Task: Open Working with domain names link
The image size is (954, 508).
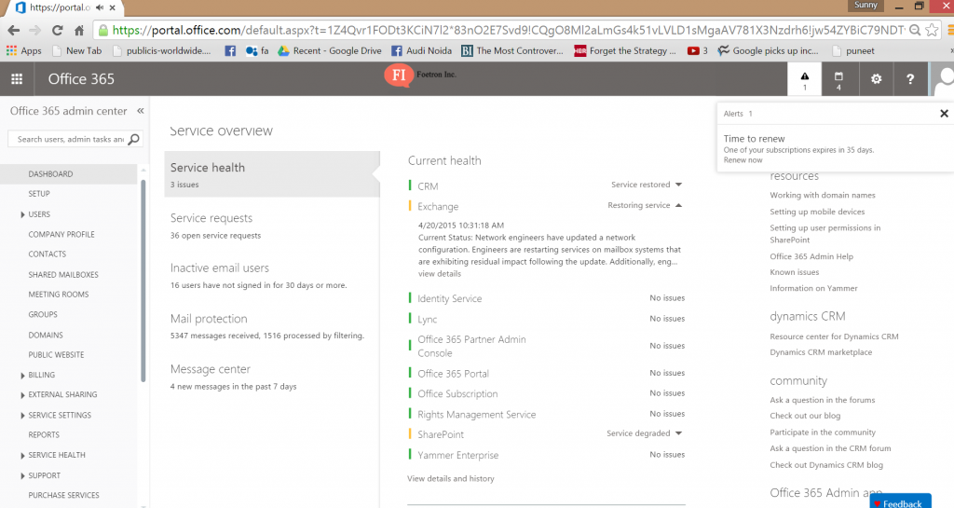Action: tap(823, 196)
